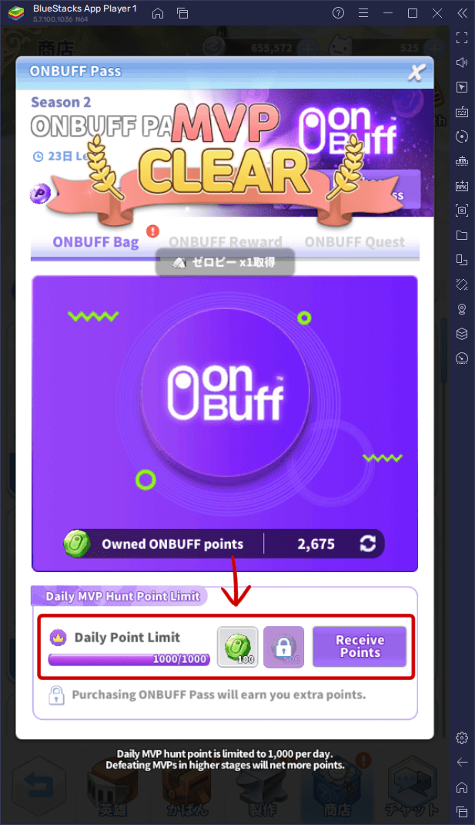475x825 pixels.
Task: Select the ONBUFF Bag tab
Action: point(95,242)
